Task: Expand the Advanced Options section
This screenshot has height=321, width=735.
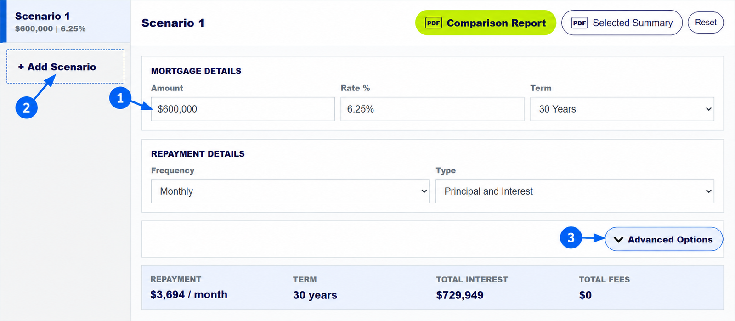Action: pos(664,239)
